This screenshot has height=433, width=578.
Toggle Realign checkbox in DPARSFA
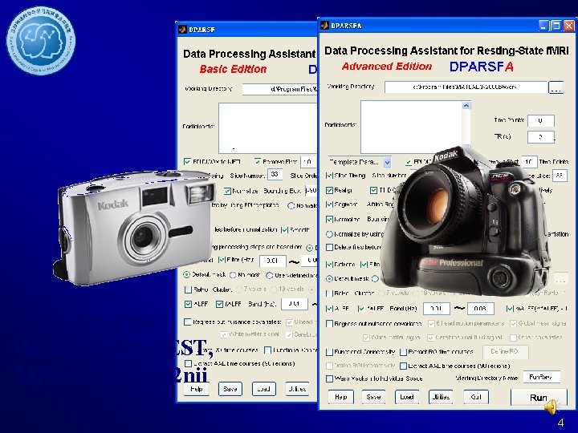[x=329, y=190]
